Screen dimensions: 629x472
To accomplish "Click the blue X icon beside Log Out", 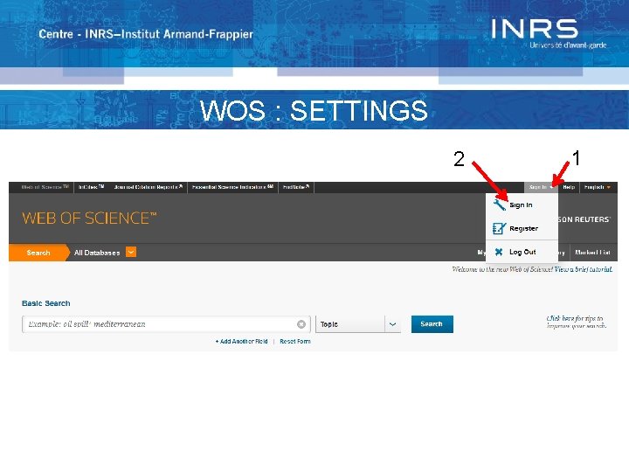I will coord(499,252).
